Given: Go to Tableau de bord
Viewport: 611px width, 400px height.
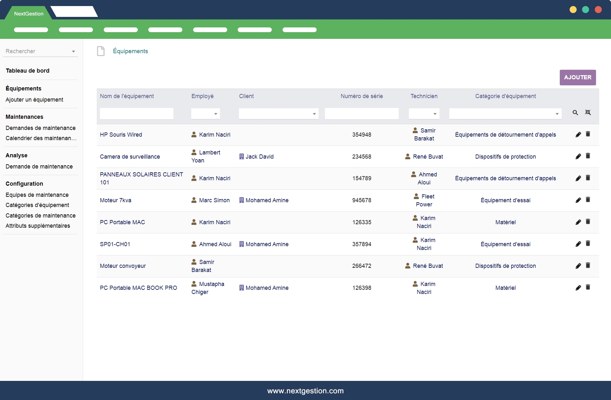Looking at the screenshot, I should (28, 71).
